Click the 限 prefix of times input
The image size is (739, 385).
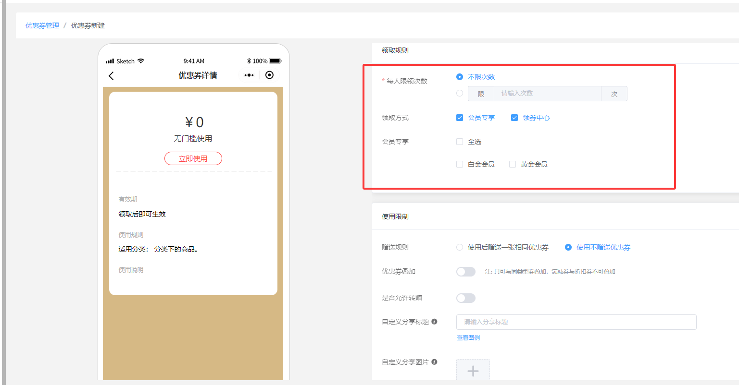(481, 94)
